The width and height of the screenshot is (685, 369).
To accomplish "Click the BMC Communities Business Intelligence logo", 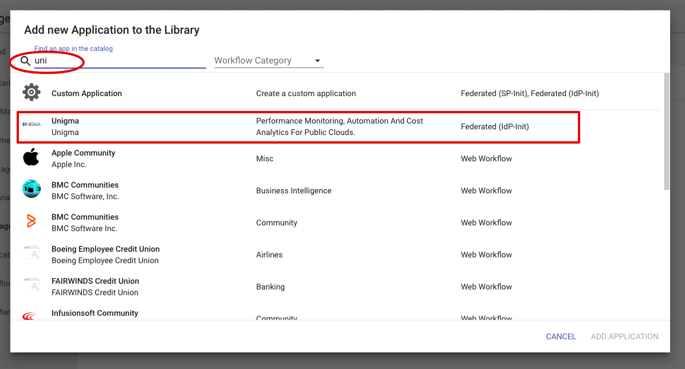I will [32, 189].
